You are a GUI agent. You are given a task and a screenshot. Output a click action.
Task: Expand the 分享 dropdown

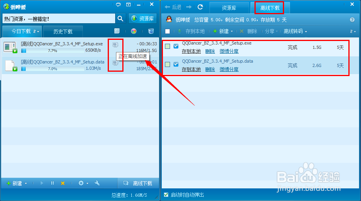click(x=277, y=32)
